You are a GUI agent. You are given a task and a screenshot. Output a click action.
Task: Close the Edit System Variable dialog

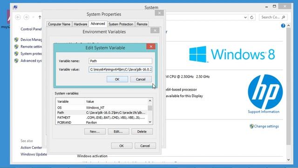coord(151,47)
